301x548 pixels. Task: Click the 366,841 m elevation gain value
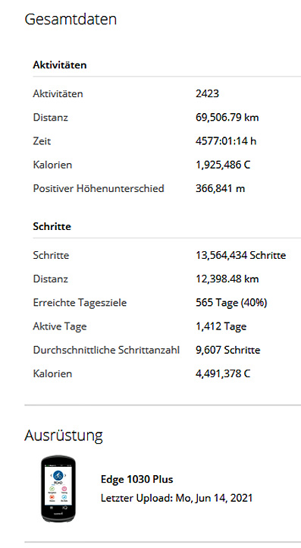point(221,189)
